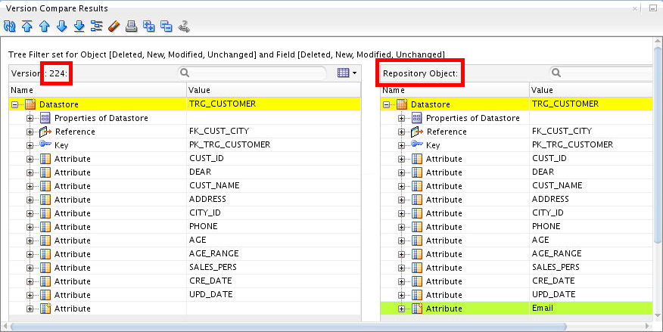
Task: Click the collapse all nodes icon
Action: pyautogui.click(x=167, y=26)
